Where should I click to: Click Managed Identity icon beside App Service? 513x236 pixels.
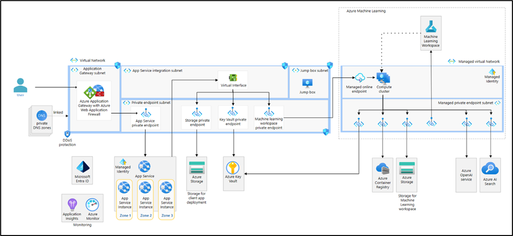pyautogui.click(x=123, y=162)
